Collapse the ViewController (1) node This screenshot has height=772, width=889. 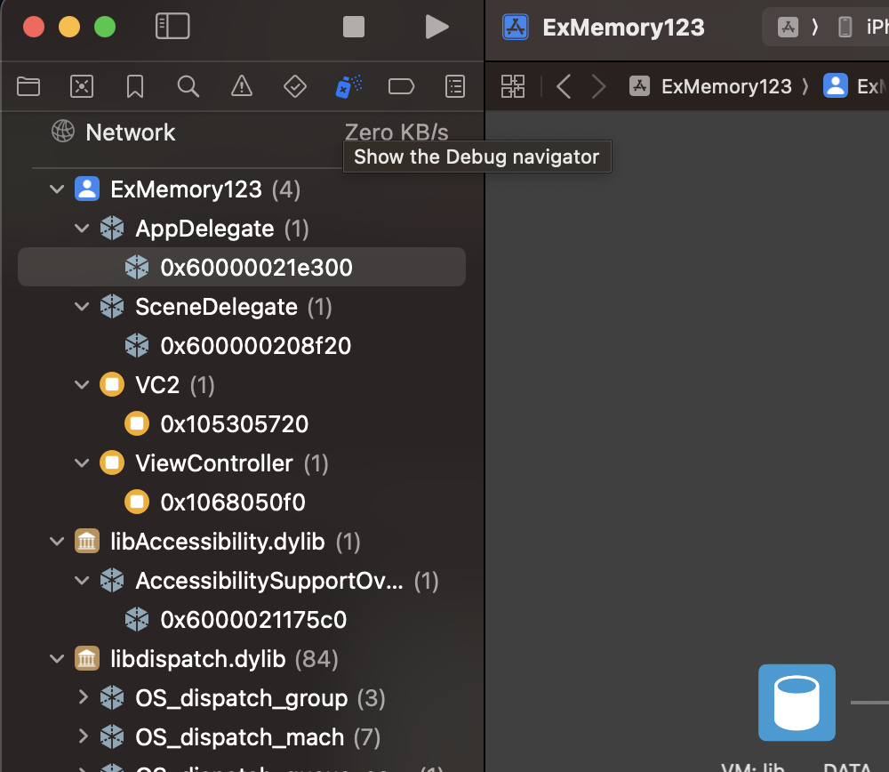pyautogui.click(x=82, y=462)
